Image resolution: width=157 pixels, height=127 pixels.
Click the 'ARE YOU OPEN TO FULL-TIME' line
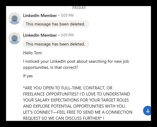(x=68, y=88)
